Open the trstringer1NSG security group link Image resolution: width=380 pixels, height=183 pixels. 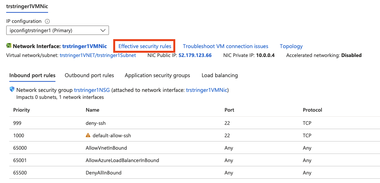pos(92,90)
